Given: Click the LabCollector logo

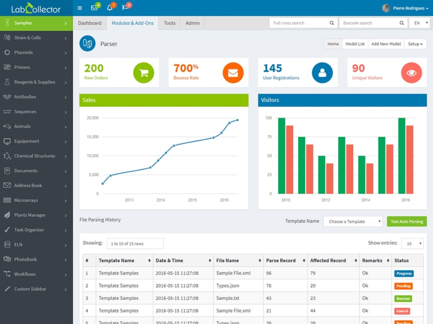Looking at the screenshot, I should click(36, 8).
